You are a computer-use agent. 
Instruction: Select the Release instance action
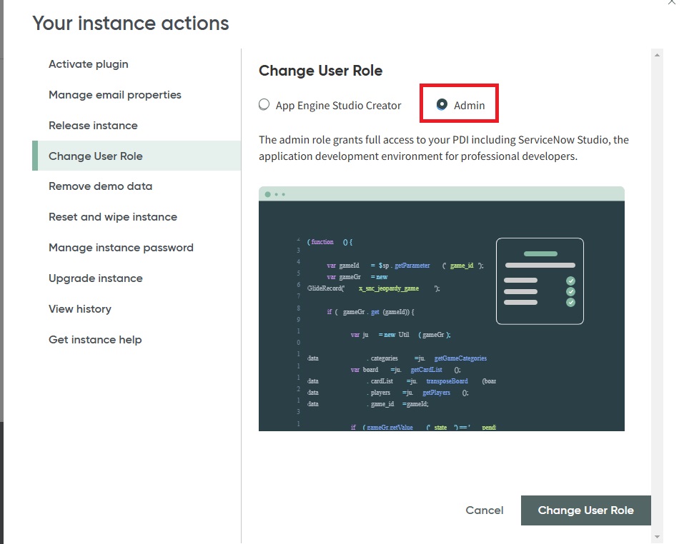click(93, 126)
